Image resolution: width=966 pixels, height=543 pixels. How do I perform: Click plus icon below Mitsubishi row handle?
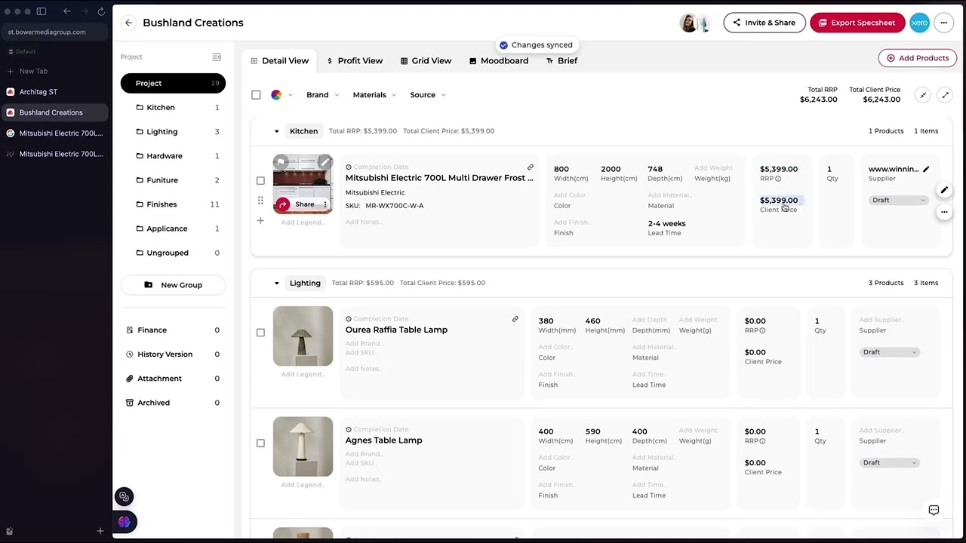pyautogui.click(x=260, y=221)
